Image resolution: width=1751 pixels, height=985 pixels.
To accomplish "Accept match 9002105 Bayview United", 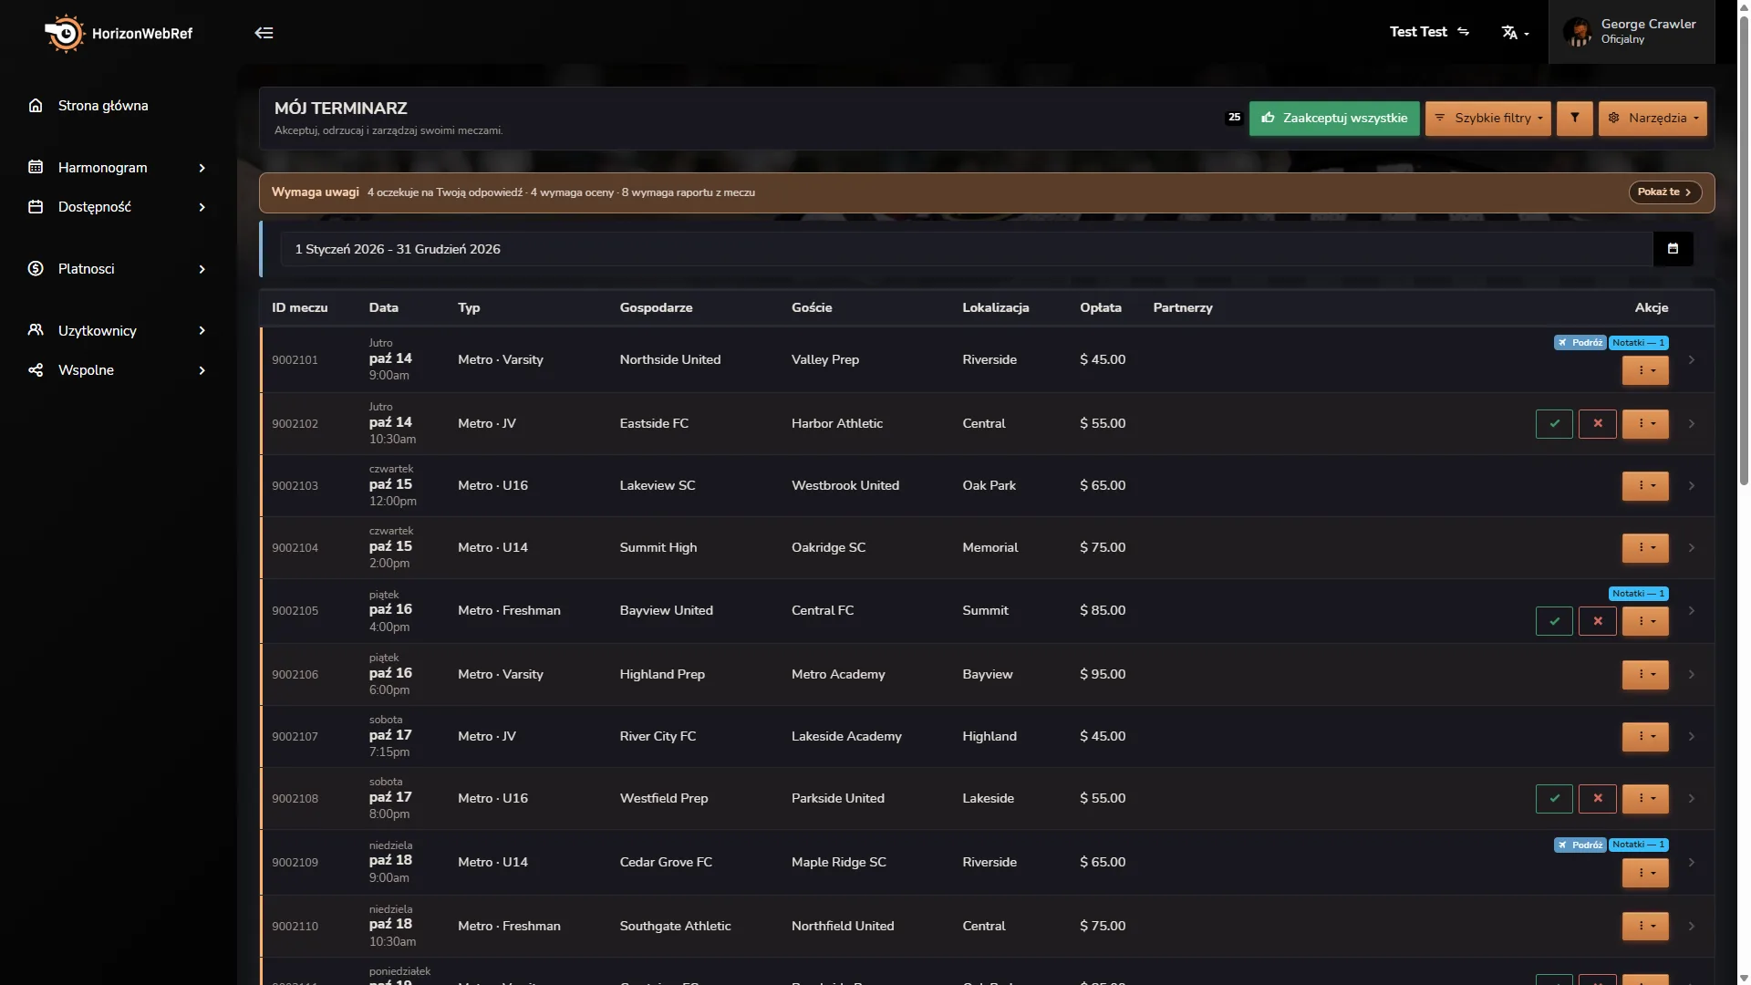I will [x=1554, y=621].
